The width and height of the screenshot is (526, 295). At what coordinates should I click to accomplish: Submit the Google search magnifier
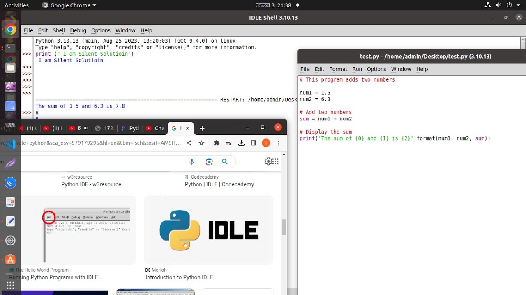(x=225, y=162)
